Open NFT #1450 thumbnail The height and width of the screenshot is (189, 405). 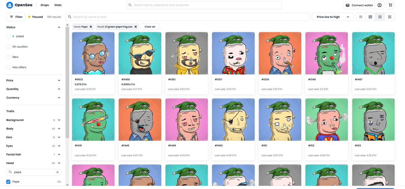pos(233,120)
